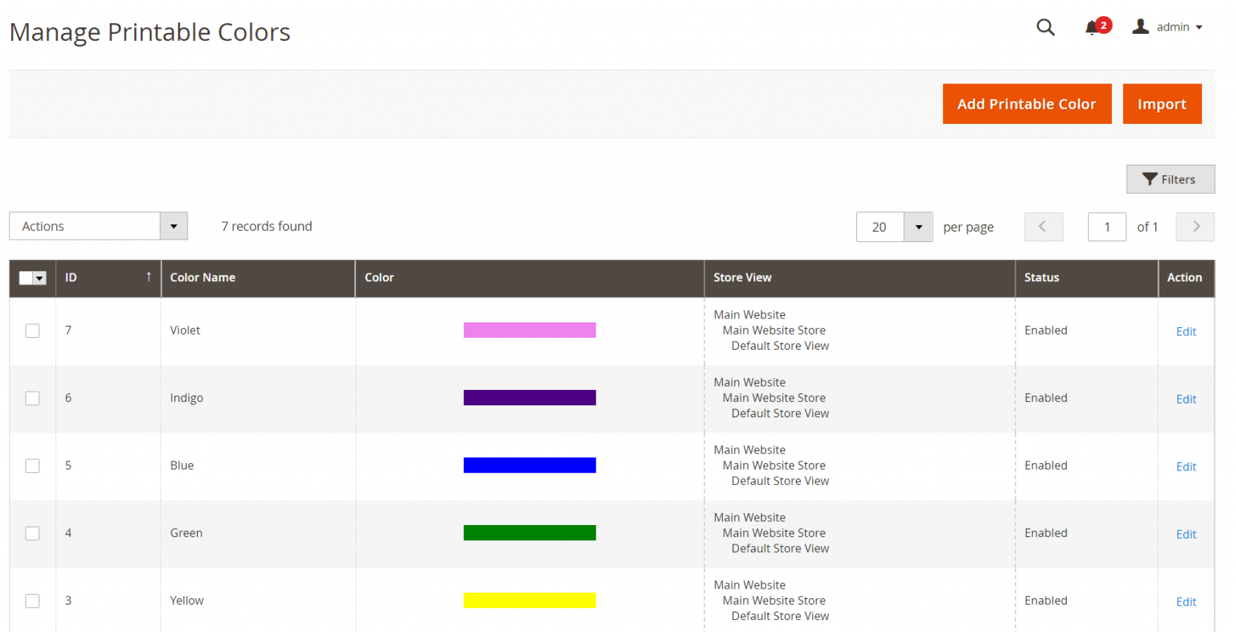Sort by Status column header
The height and width of the screenshot is (632, 1235).
click(1041, 277)
